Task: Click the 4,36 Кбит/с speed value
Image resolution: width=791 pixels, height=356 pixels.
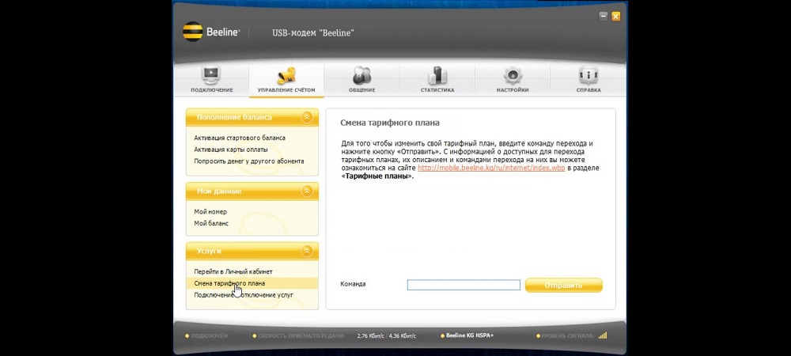Action: click(403, 335)
